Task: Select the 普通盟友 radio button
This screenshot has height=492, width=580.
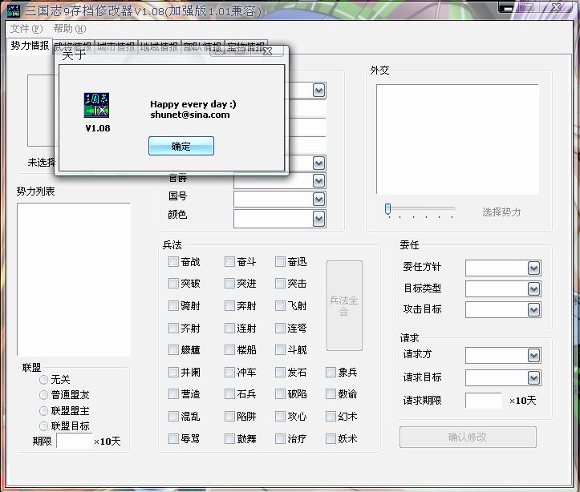Action: tap(44, 395)
